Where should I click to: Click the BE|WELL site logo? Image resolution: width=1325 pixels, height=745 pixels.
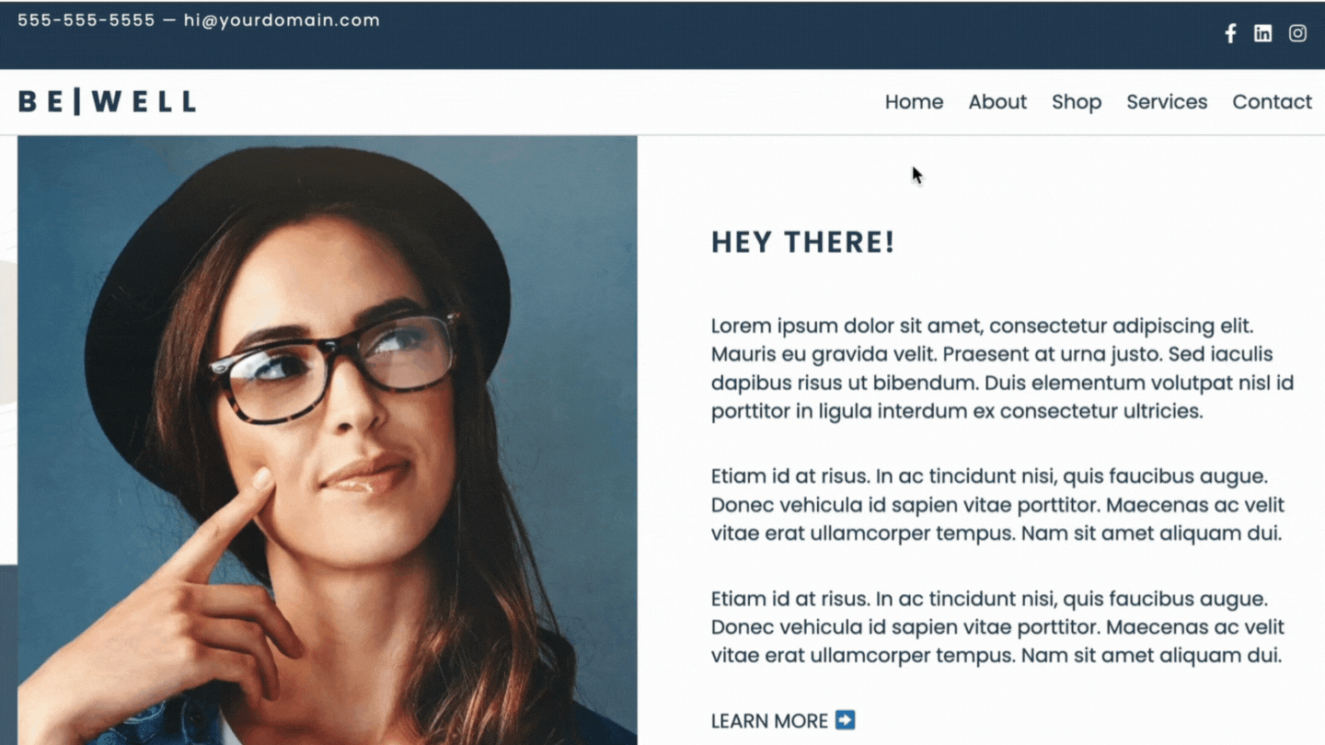(107, 101)
